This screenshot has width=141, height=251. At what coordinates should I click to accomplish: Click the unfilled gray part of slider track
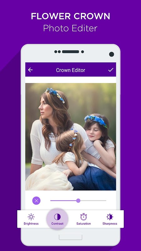93,200
